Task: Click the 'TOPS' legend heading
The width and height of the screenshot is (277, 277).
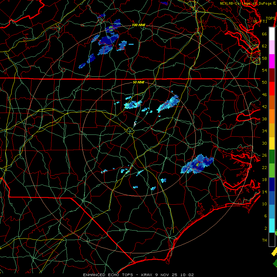Action: (x=271, y=18)
